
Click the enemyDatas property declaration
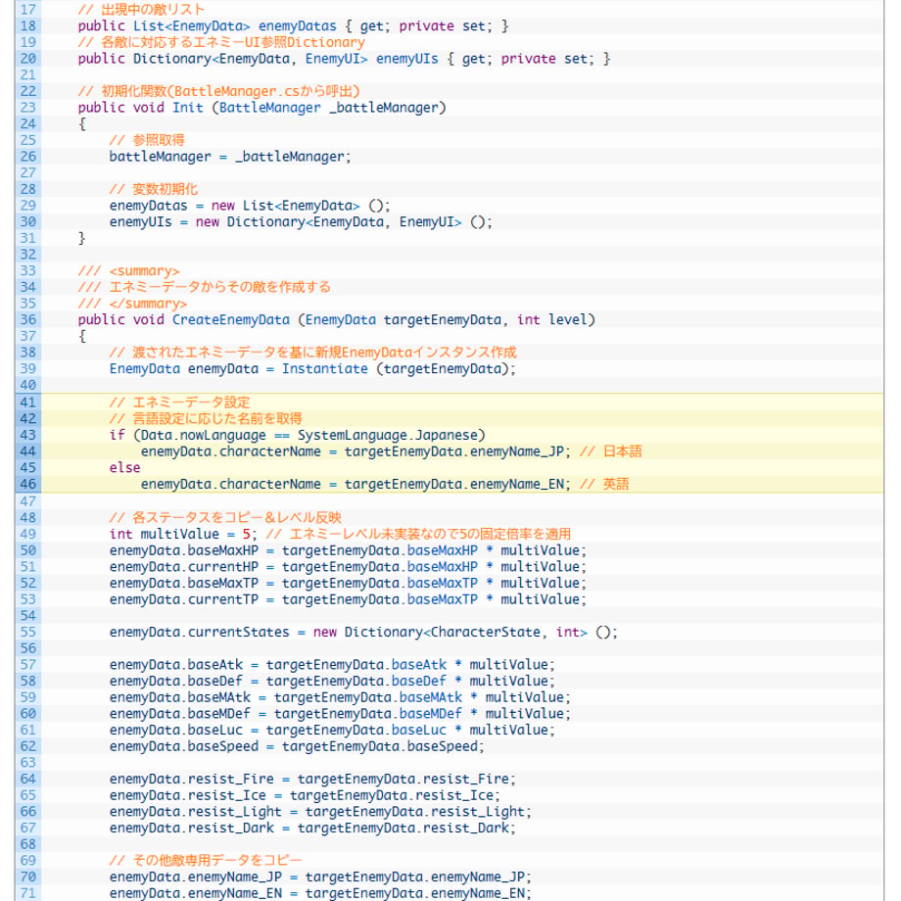click(x=297, y=25)
